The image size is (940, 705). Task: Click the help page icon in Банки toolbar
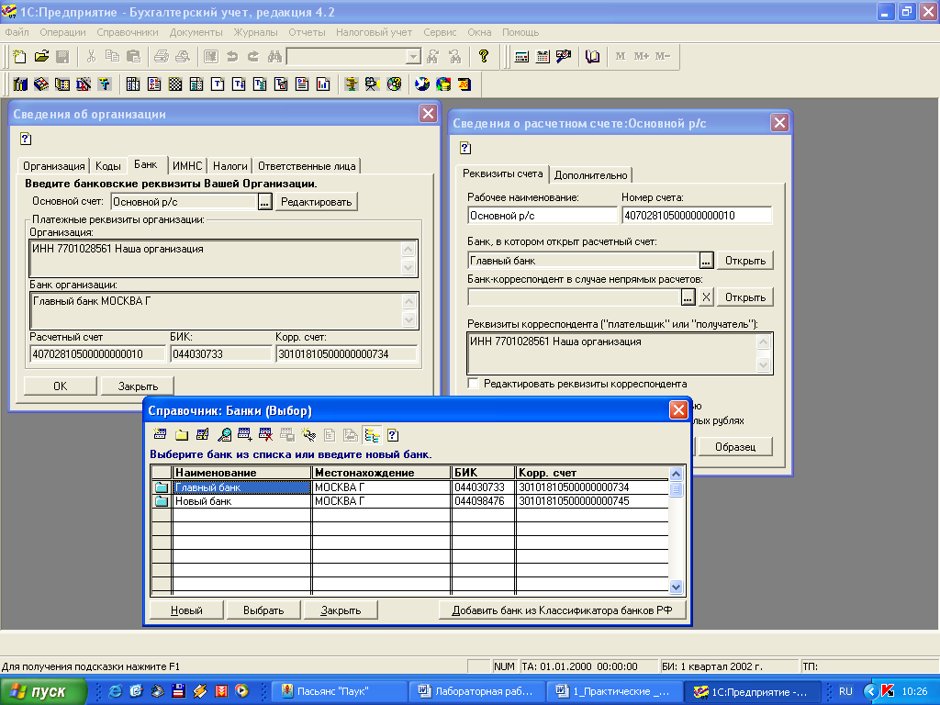393,434
